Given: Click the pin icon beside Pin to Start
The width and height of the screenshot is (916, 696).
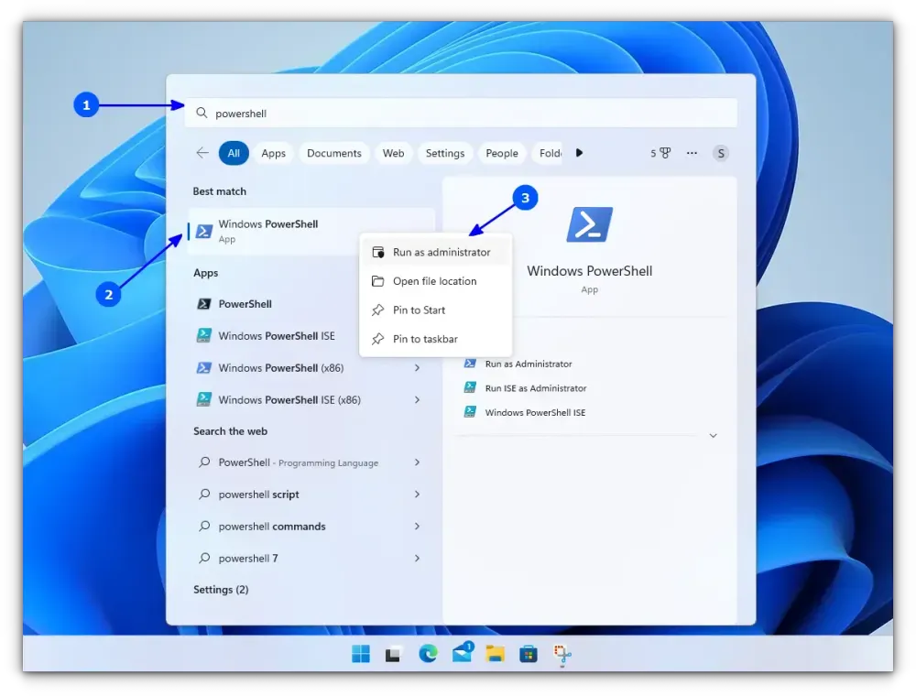Looking at the screenshot, I should [378, 310].
